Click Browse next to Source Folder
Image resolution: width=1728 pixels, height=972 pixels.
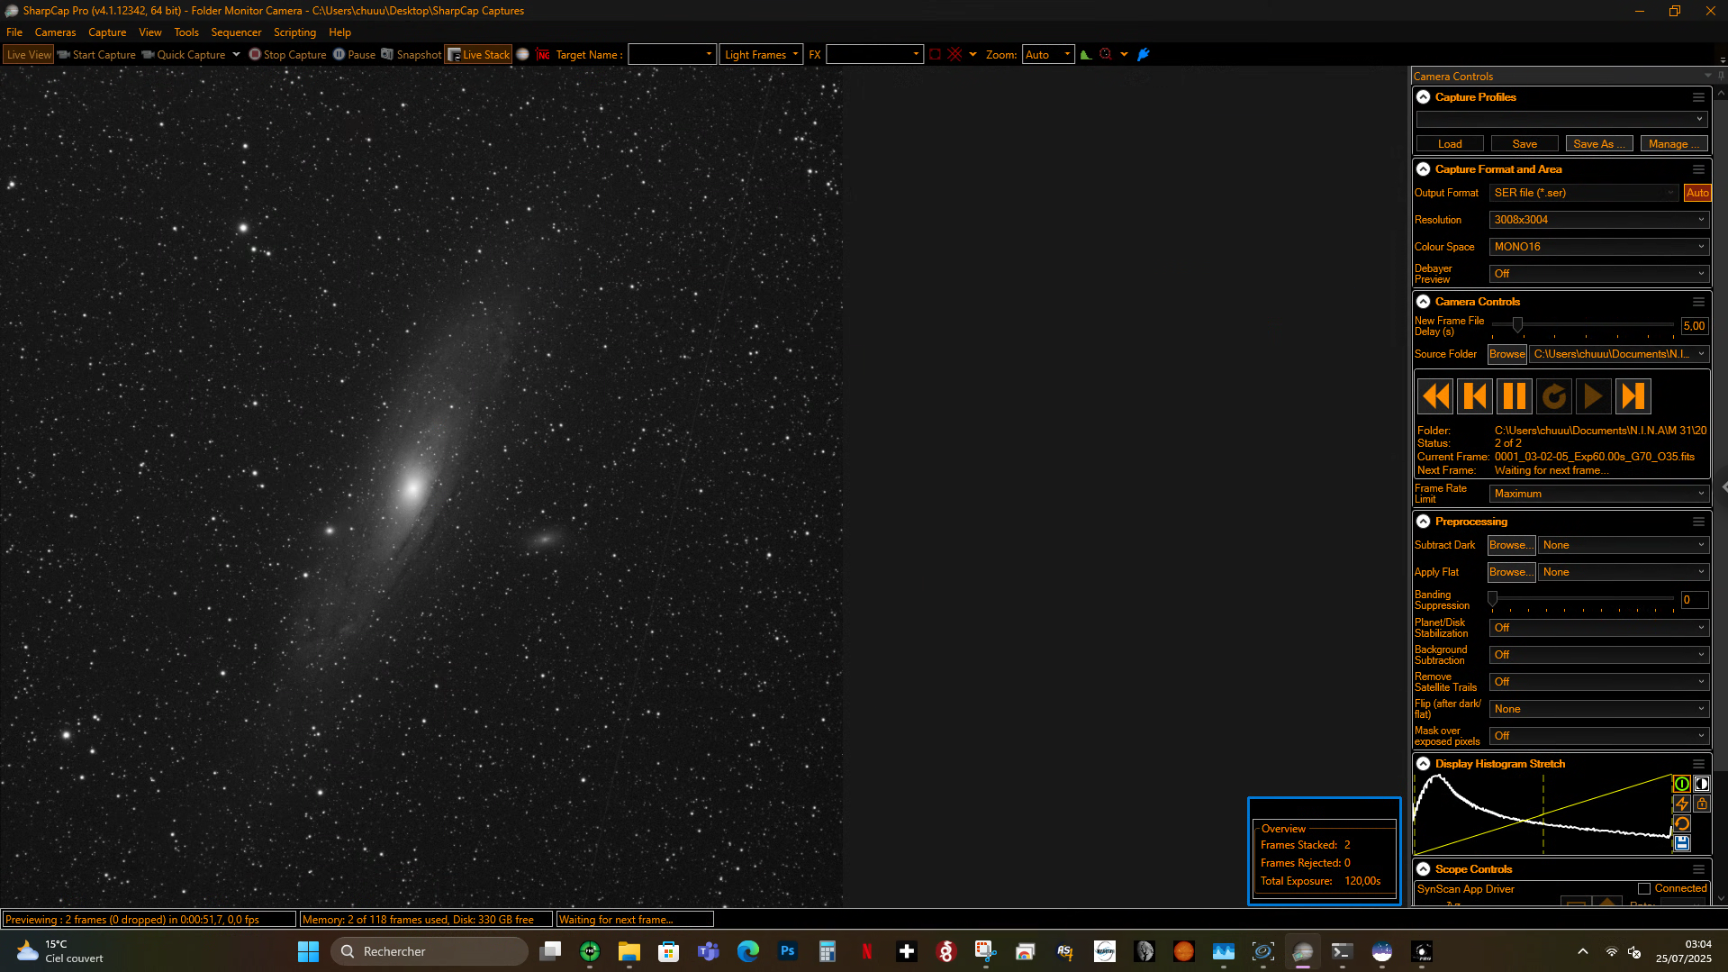tap(1506, 354)
